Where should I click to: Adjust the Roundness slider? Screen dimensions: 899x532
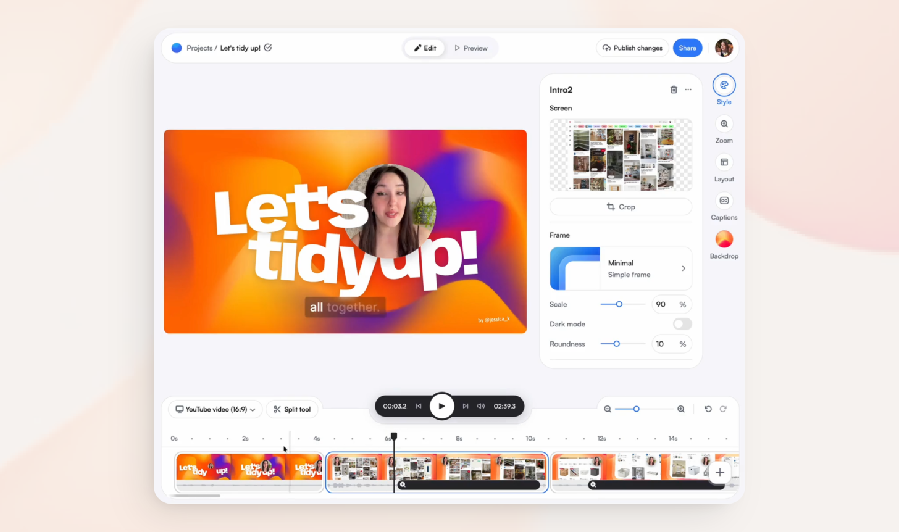click(622, 344)
